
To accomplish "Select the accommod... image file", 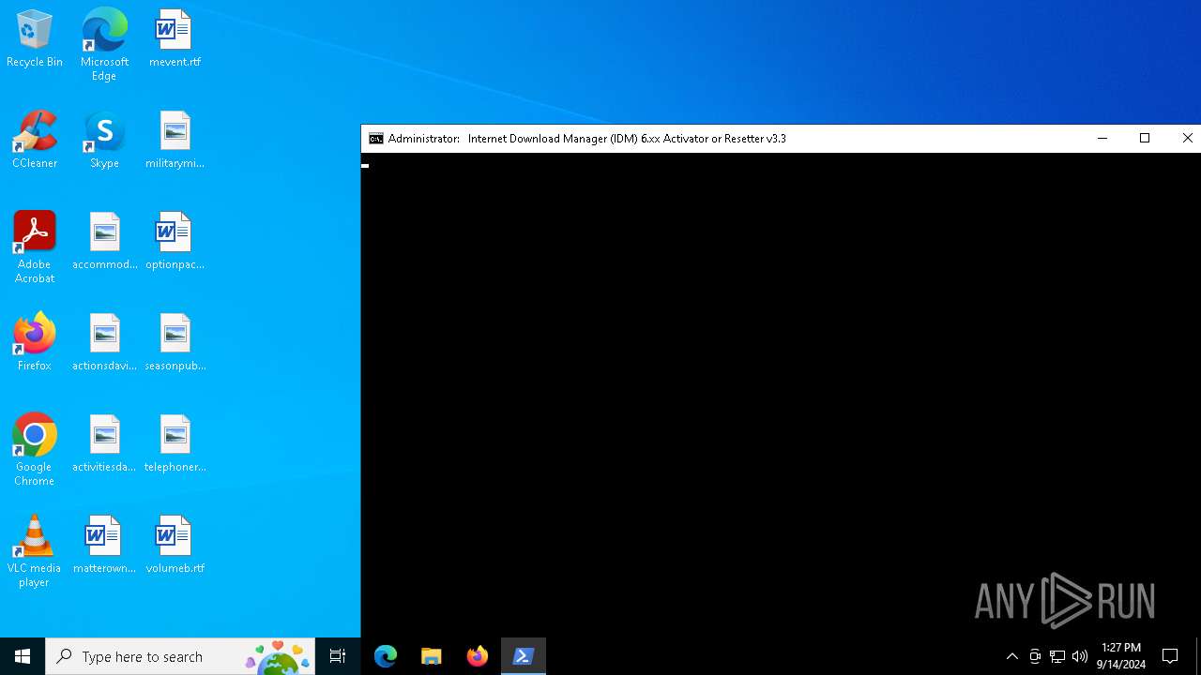I will tap(104, 242).
